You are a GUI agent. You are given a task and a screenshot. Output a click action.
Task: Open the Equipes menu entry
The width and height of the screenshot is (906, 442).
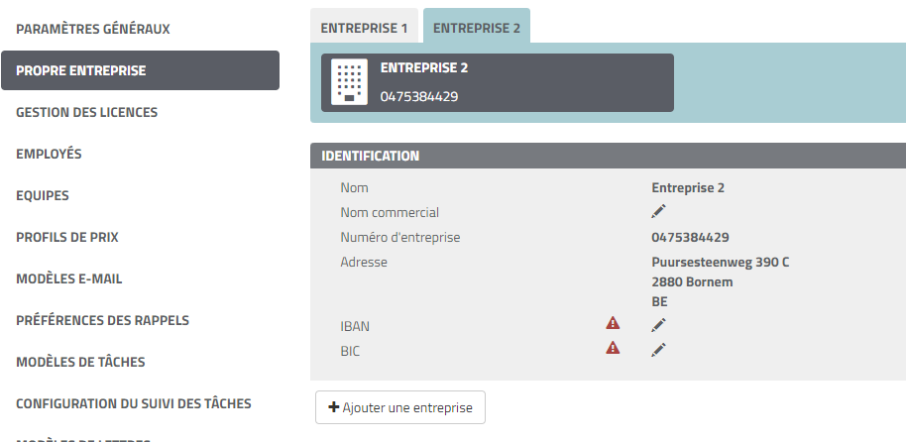pyautogui.click(x=43, y=195)
